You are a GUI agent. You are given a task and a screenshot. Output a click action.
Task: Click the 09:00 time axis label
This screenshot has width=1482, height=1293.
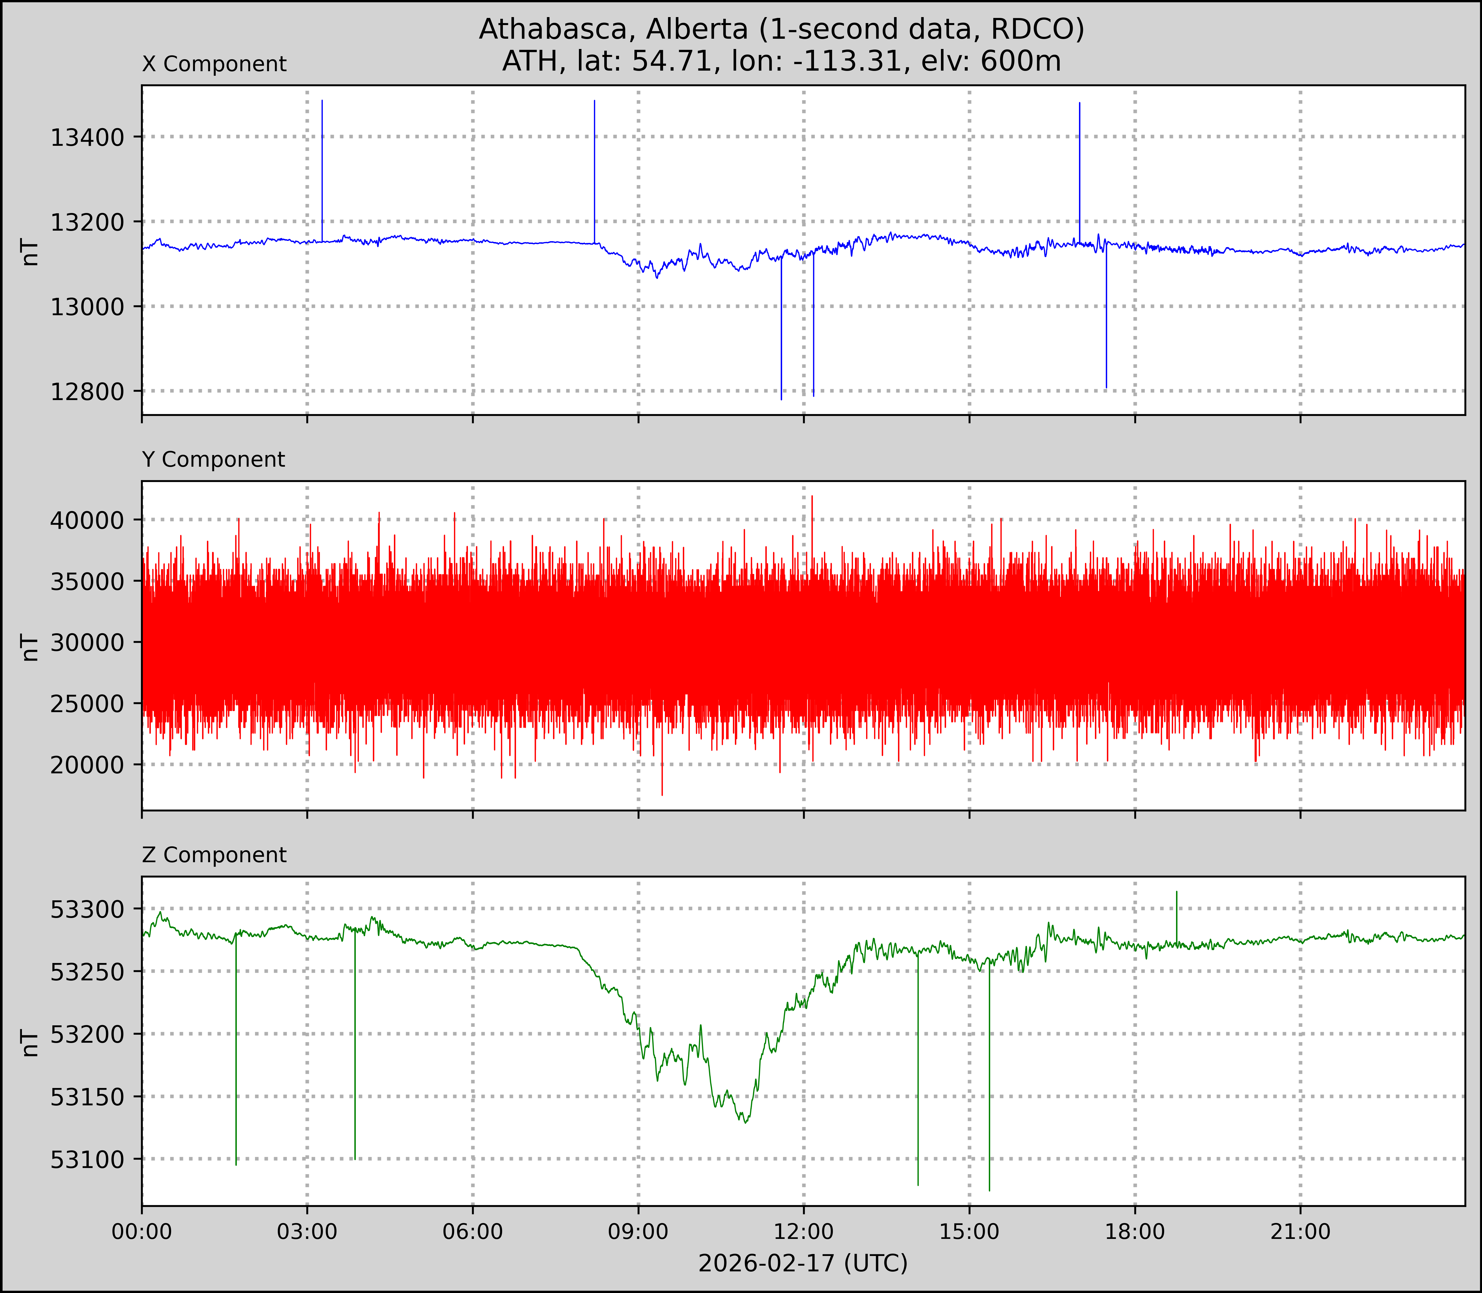click(638, 1232)
